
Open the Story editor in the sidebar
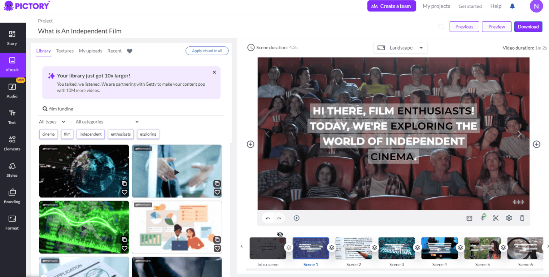pos(12,37)
